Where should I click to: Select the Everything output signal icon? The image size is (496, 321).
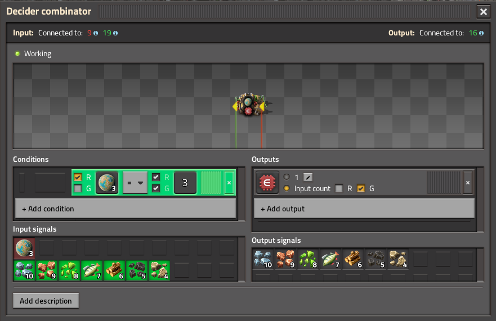pyautogui.click(x=267, y=183)
